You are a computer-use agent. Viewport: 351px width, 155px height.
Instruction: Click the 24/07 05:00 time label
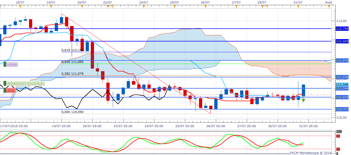[x=154, y=126]
